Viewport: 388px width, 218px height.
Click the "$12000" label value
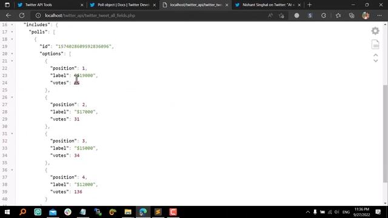(85, 184)
